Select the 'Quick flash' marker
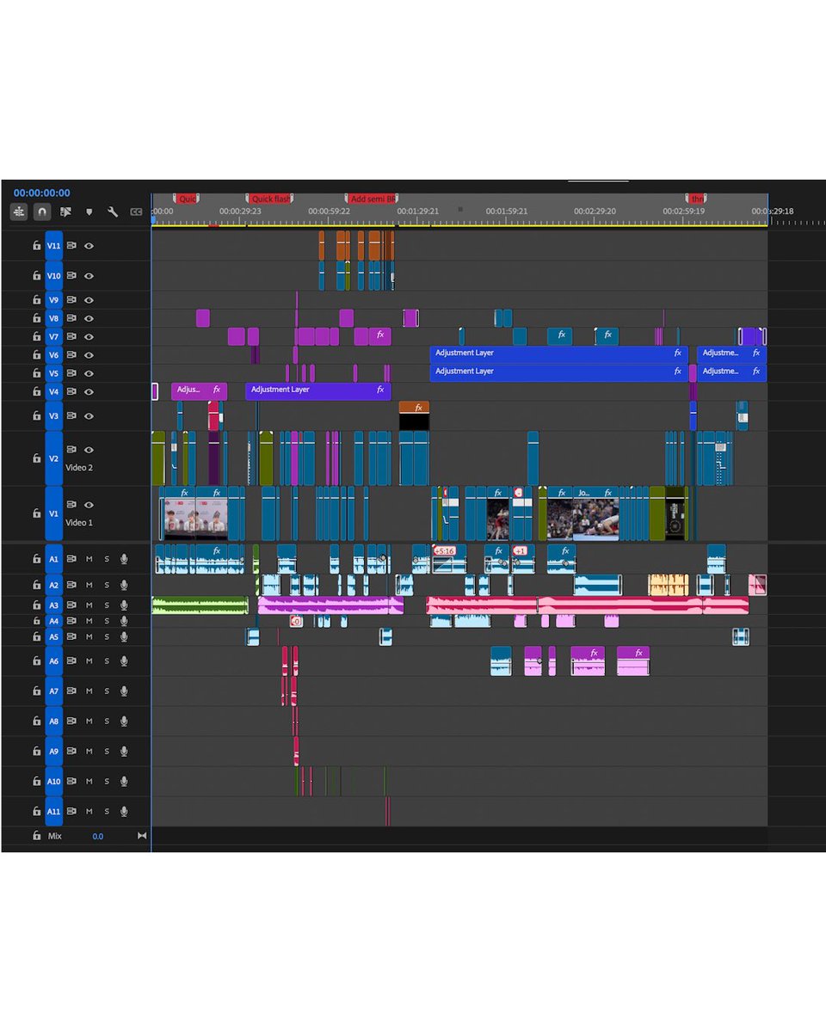The image size is (826, 1032). click(x=269, y=199)
